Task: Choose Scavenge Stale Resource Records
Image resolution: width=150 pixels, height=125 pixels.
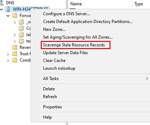Action: 74,45
